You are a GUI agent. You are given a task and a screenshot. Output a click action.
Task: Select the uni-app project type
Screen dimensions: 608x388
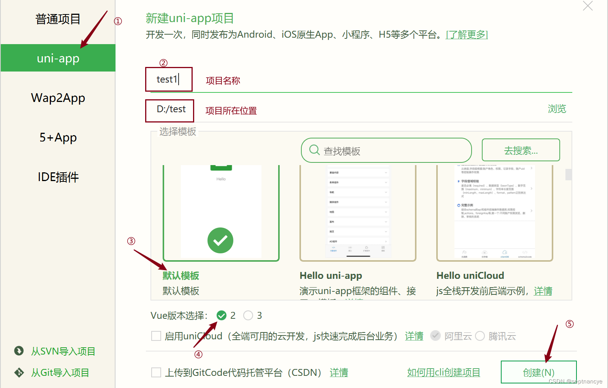[x=58, y=58]
